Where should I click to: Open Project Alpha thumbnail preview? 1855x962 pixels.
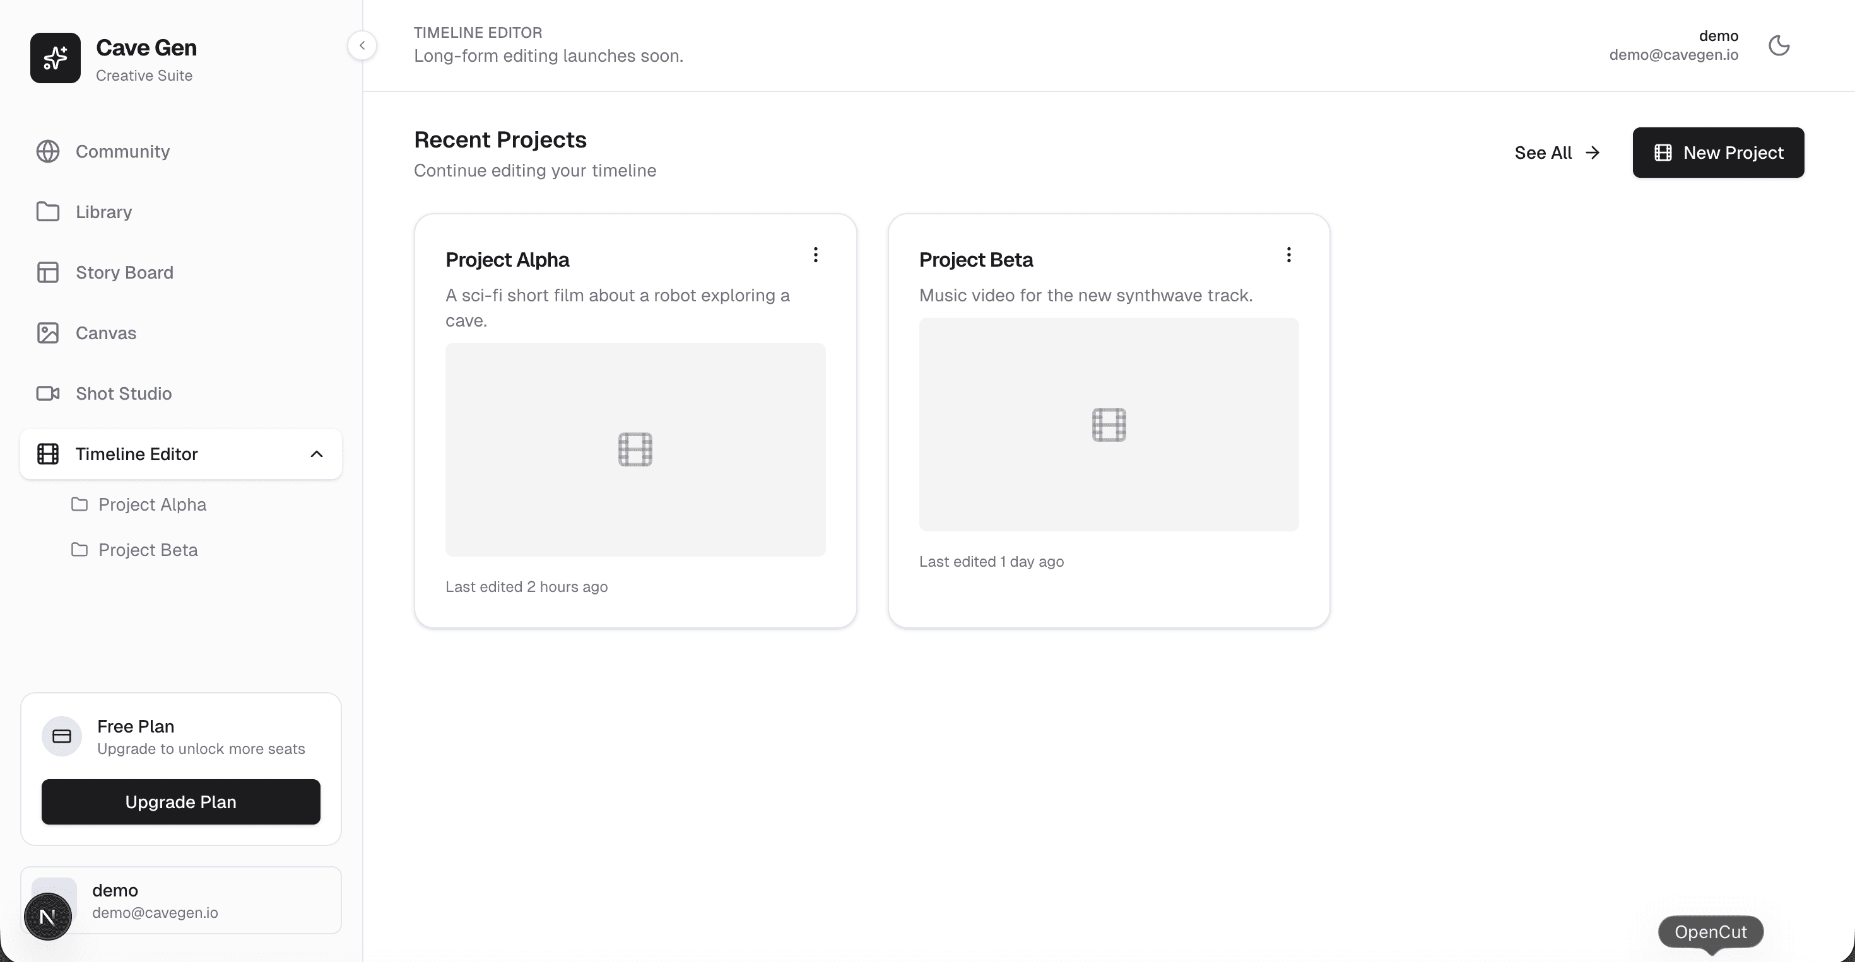pyautogui.click(x=635, y=449)
